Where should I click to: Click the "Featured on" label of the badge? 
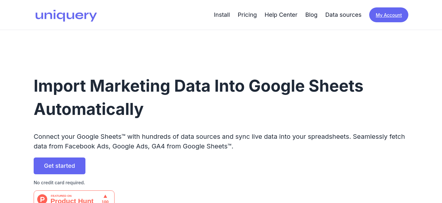tap(61, 196)
